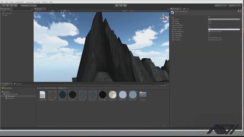This screenshot has height=137, width=244.
Task: Open the Gizmos dropdown
Action: pos(125,11)
